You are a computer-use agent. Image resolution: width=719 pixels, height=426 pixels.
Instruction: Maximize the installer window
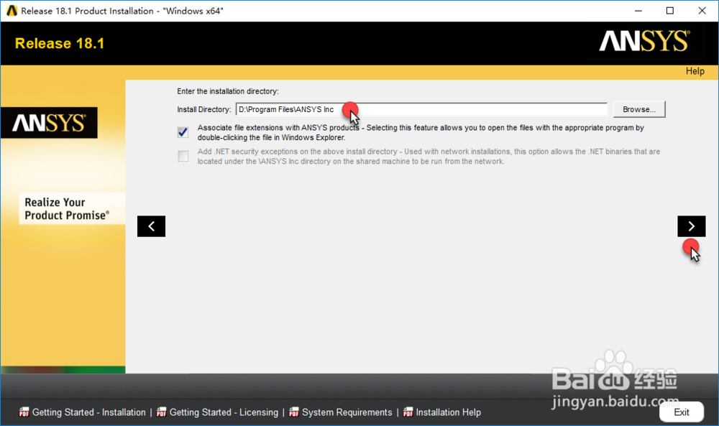(670, 11)
